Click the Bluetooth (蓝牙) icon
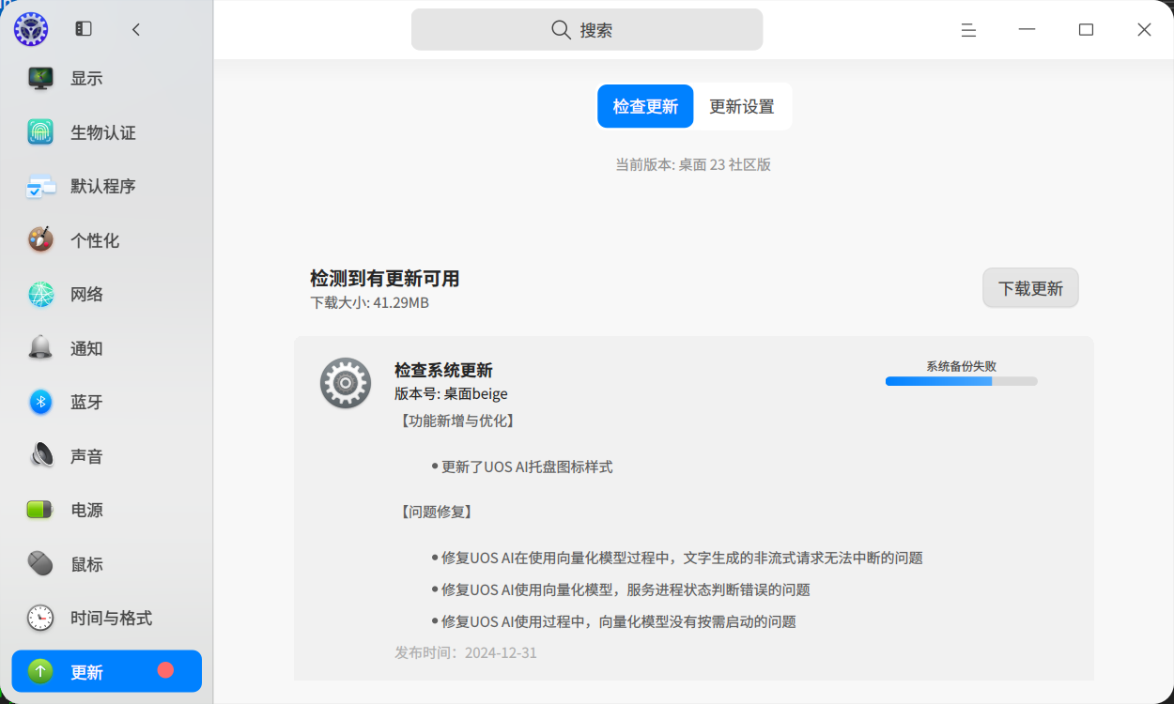 pos(40,402)
